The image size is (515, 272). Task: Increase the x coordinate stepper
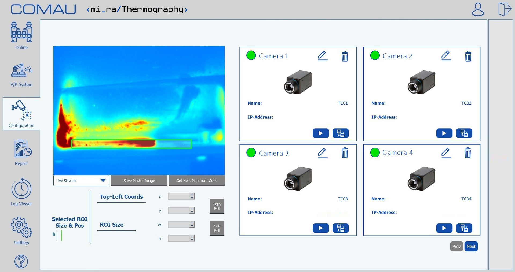tap(192, 195)
